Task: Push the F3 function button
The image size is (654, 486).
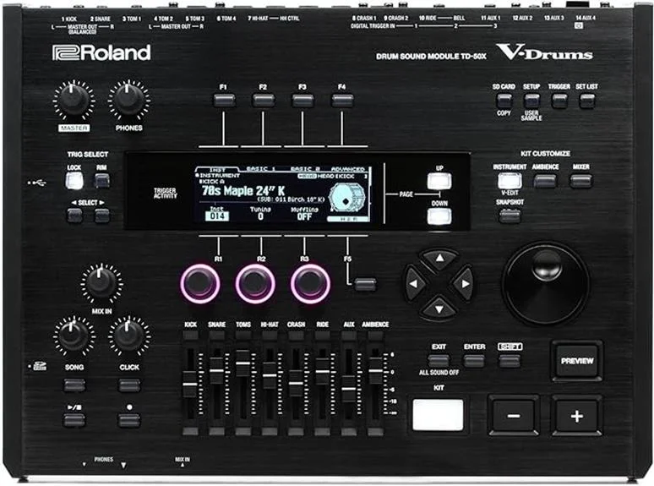Action: point(302,101)
